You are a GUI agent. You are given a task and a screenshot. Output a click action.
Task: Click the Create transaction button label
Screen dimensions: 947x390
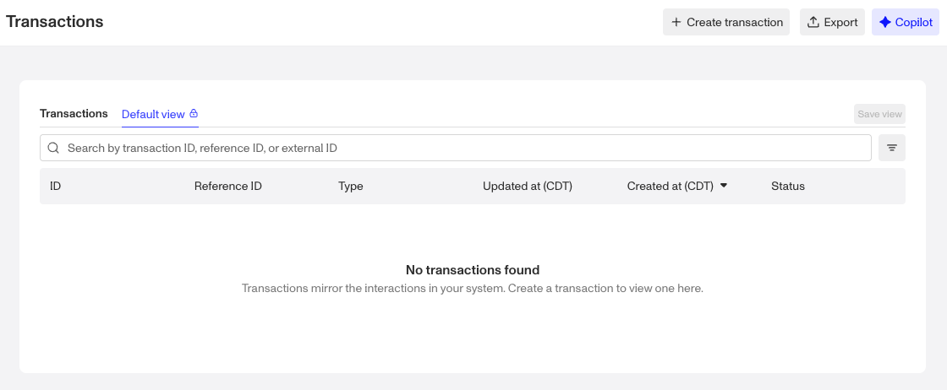pyautogui.click(x=735, y=23)
